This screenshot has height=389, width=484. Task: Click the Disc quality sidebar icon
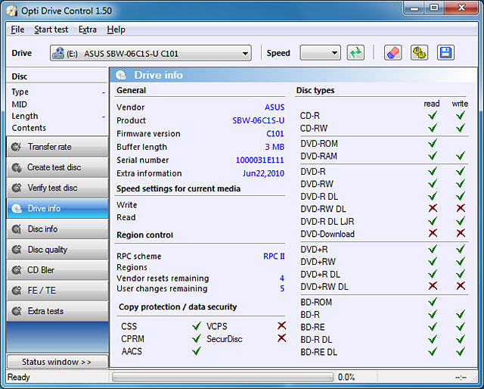point(17,250)
